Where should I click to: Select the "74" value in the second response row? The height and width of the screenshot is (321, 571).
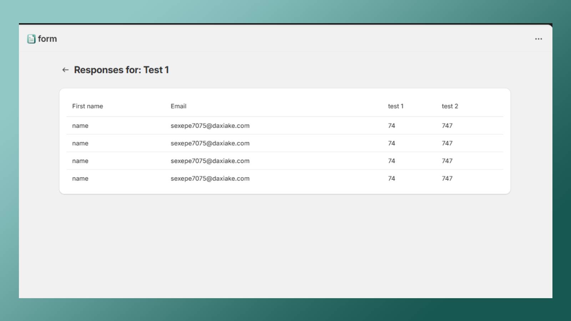point(391,143)
